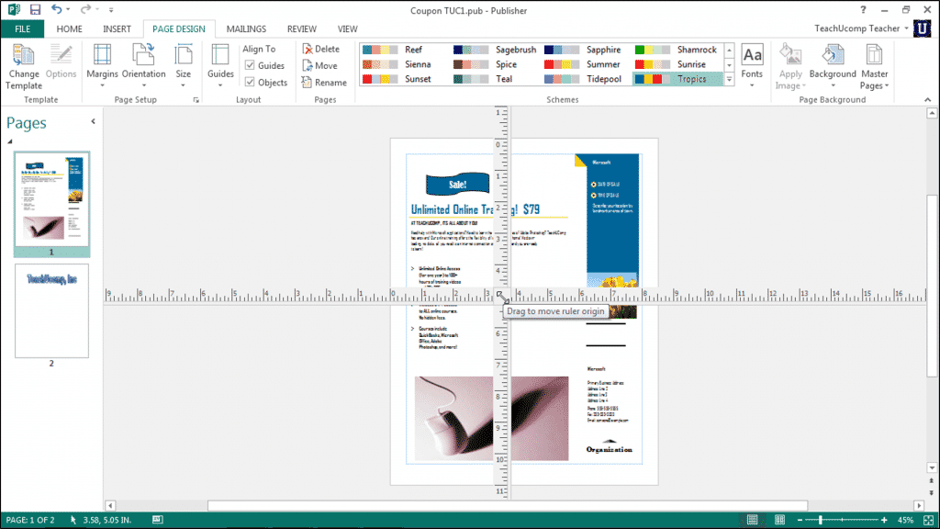Uncheck the Align To Guides checkbox
This screenshot has width=940, height=529.
(x=249, y=65)
